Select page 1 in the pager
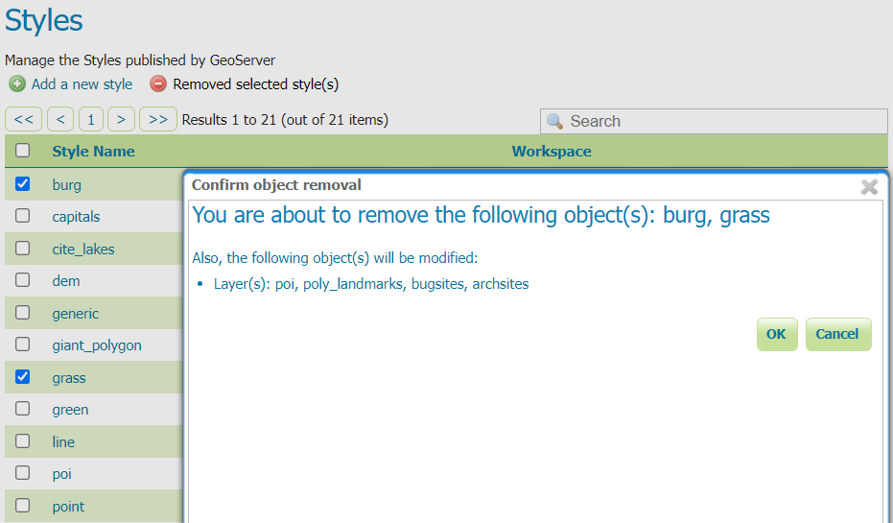Image resolution: width=893 pixels, height=523 pixels. click(x=90, y=120)
